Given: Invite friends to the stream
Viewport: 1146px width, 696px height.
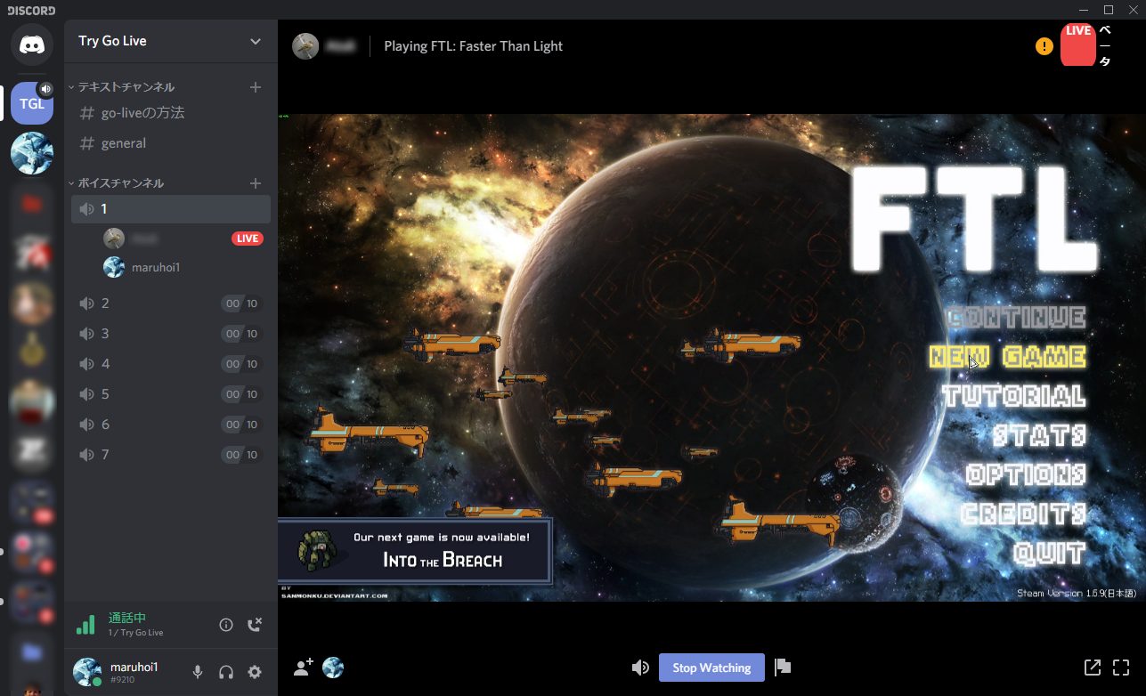Looking at the screenshot, I should click(x=303, y=668).
